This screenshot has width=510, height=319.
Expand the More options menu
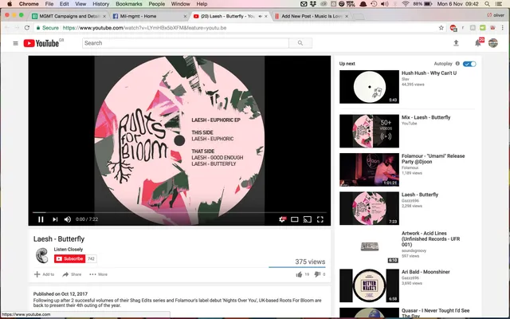99,274
